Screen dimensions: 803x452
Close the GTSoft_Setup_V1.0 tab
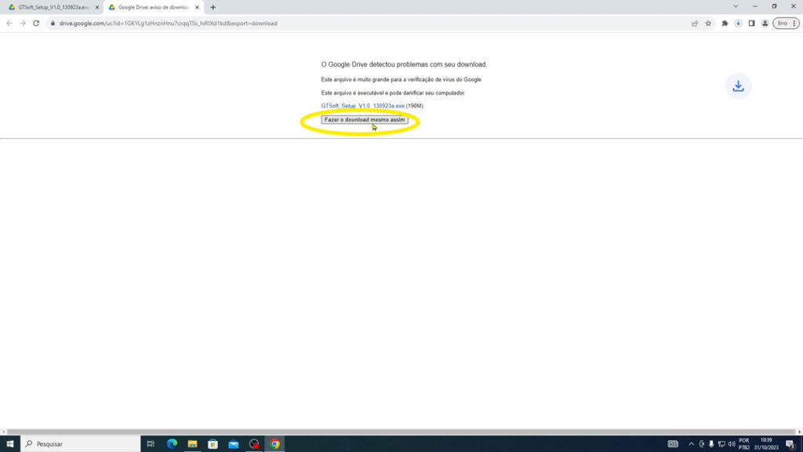click(96, 8)
